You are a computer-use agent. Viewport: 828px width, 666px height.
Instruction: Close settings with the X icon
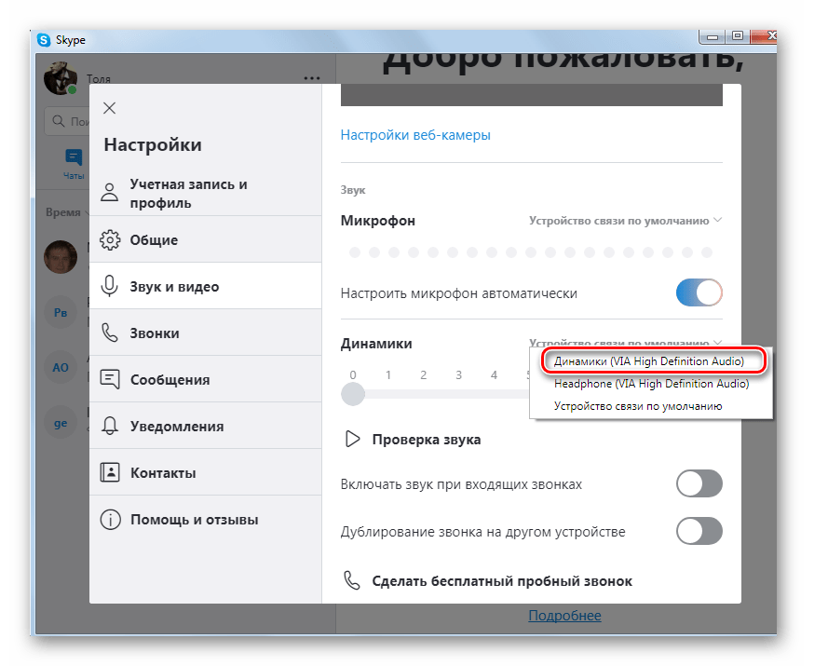(109, 108)
